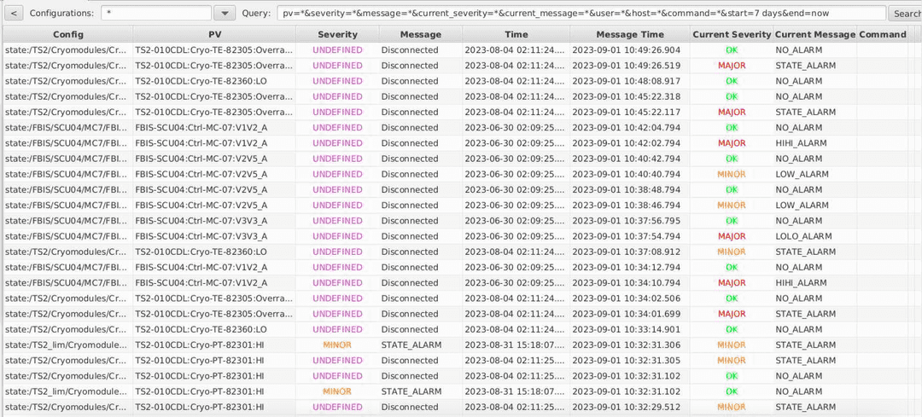This screenshot has width=922, height=417.
Task: Select the HIHI_ALARM row at 10:42:02.794
Action: (x=629, y=143)
